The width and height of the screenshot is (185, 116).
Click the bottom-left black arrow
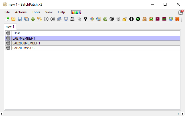tap(2, 114)
